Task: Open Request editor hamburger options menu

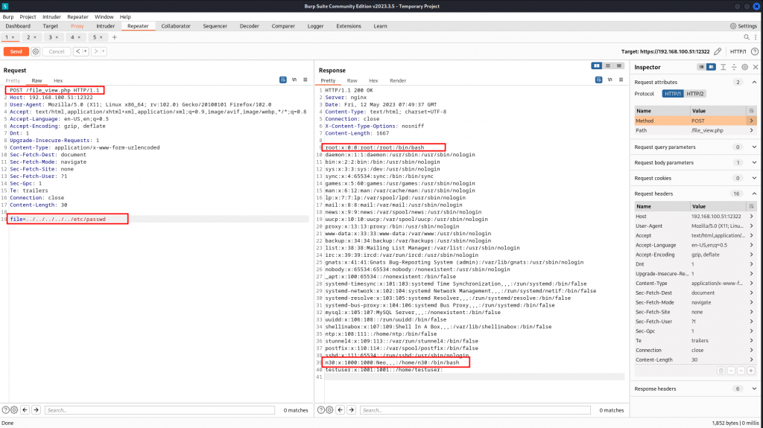Action: (x=305, y=80)
